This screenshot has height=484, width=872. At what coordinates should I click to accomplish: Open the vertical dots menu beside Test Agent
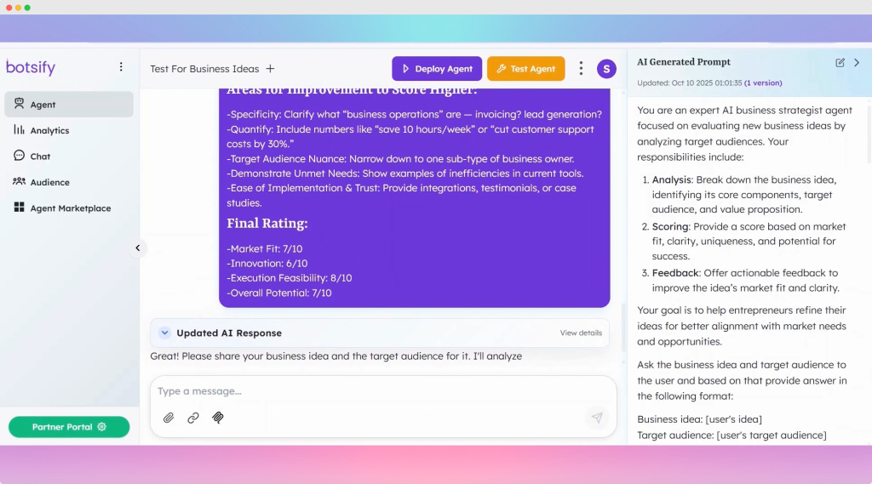[x=581, y=69]
